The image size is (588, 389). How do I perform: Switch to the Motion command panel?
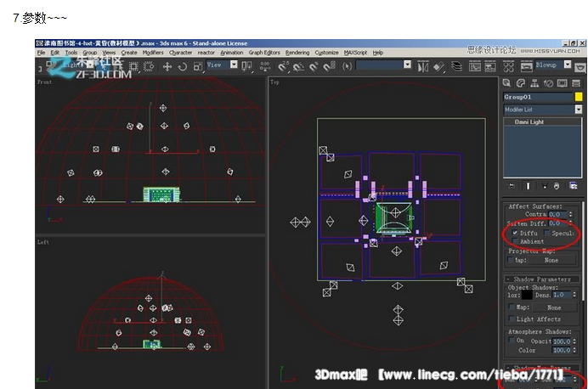tap(548, 83)
